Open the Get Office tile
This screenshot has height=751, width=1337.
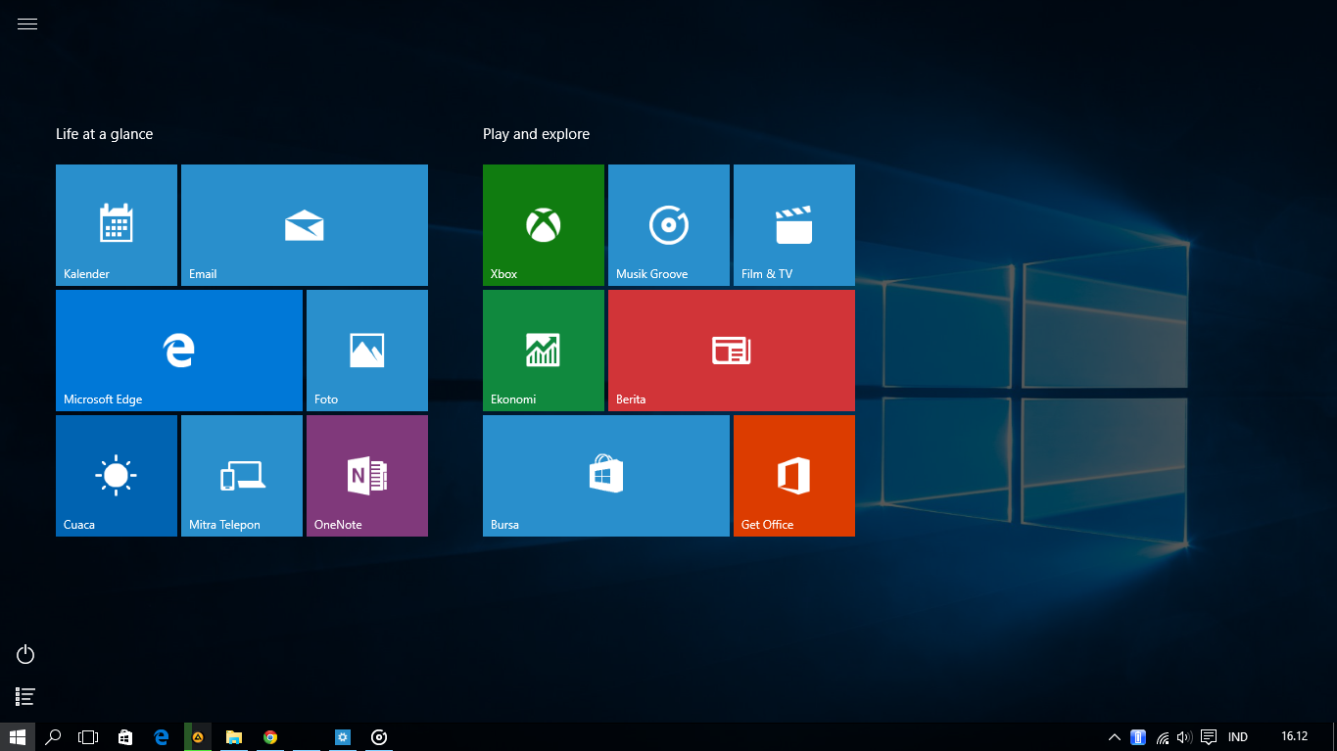(793, 475)
